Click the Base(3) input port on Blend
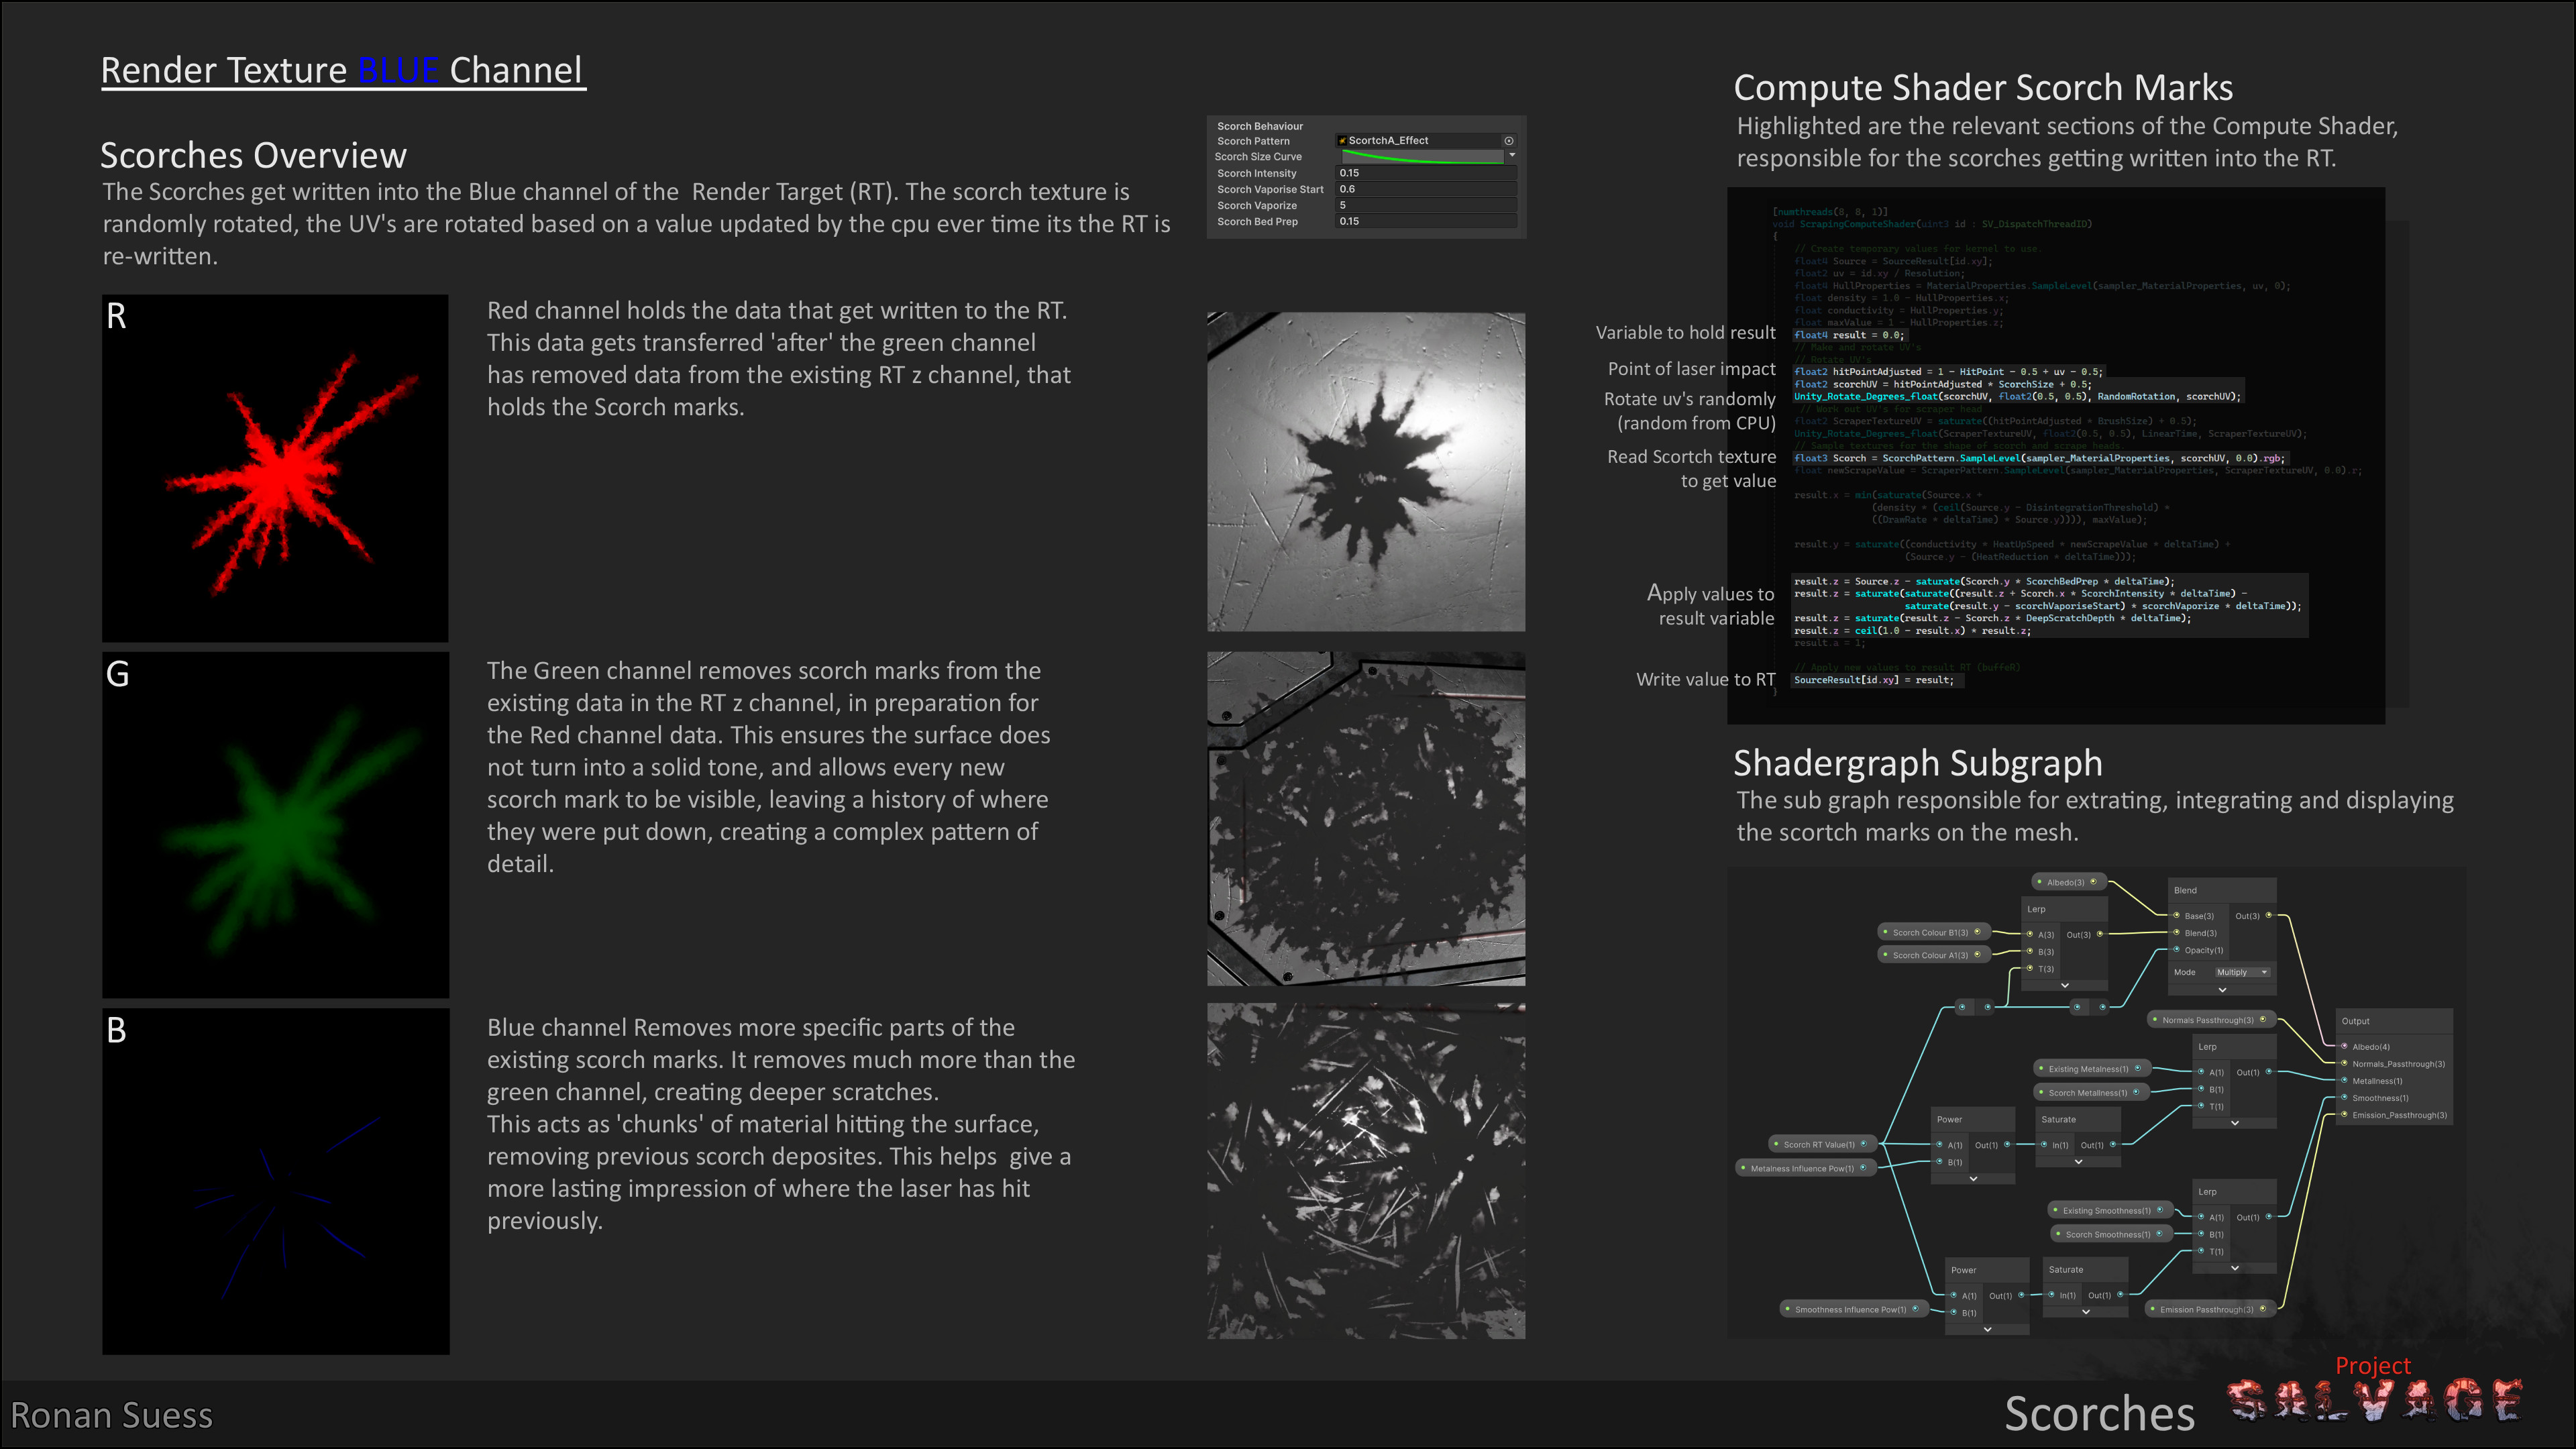Image resolution: width=2576 pixels, height=1449 pixels. [2177, 915]
